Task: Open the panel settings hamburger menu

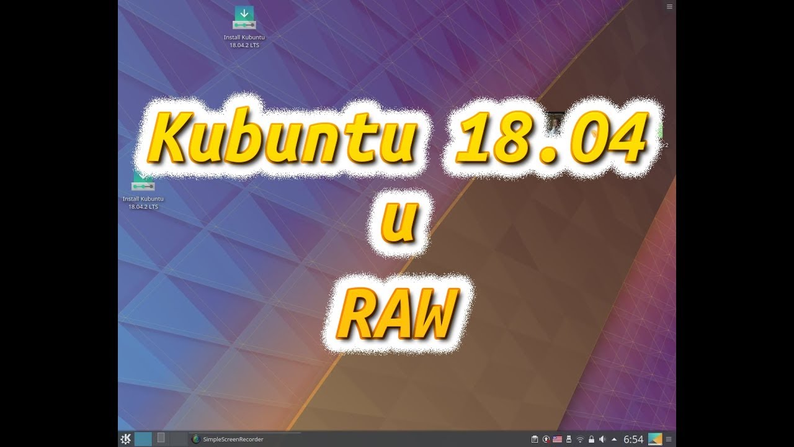Action: tap(669, 439)
